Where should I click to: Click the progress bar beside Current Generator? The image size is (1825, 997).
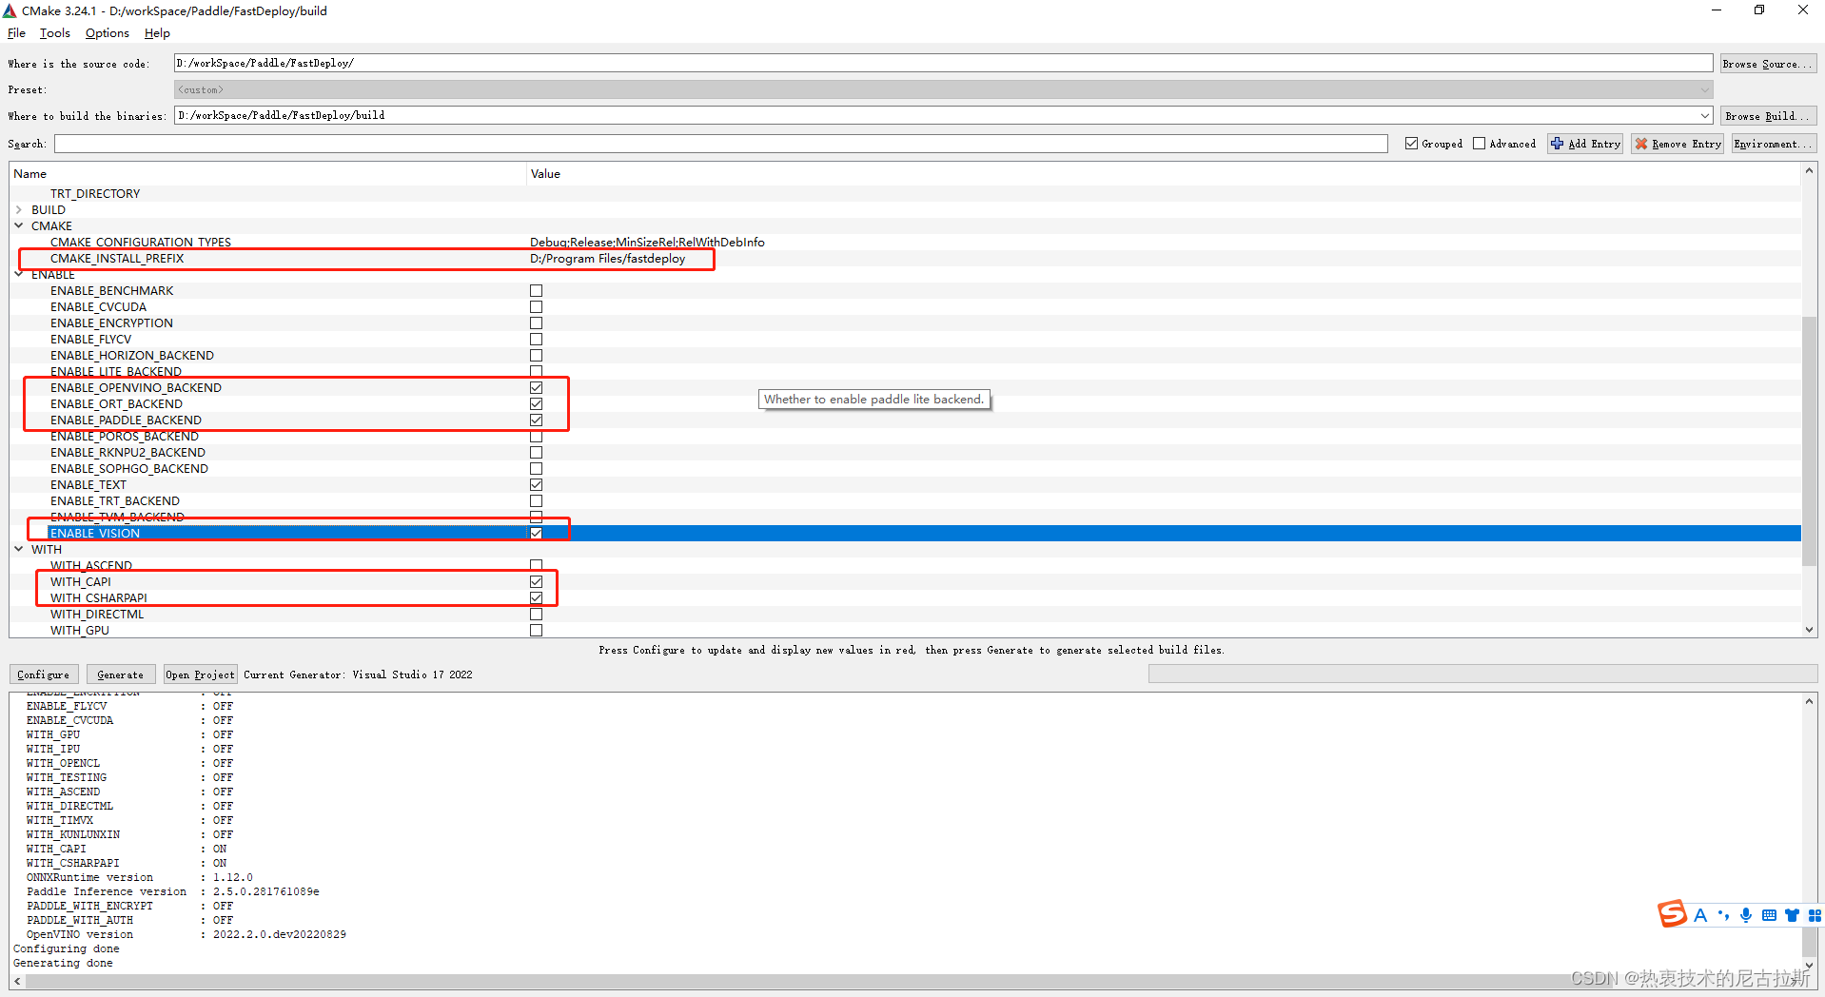click(1482, 674)
